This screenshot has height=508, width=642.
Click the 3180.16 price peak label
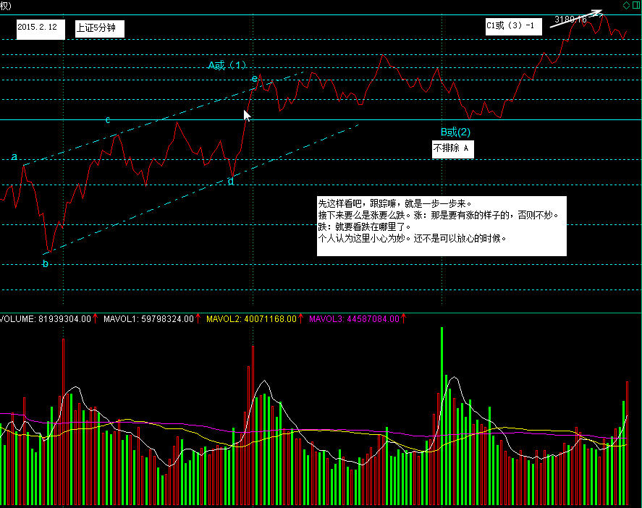click(x=570, y=20)
